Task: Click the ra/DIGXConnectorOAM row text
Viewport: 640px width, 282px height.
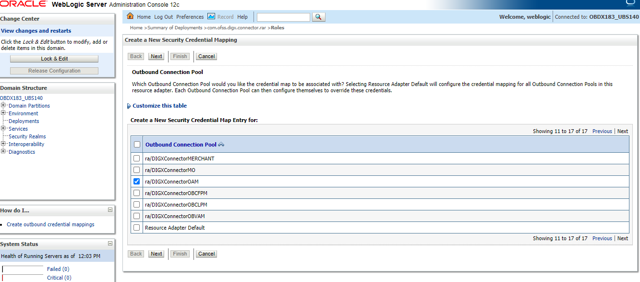Action: click(172, 182)
